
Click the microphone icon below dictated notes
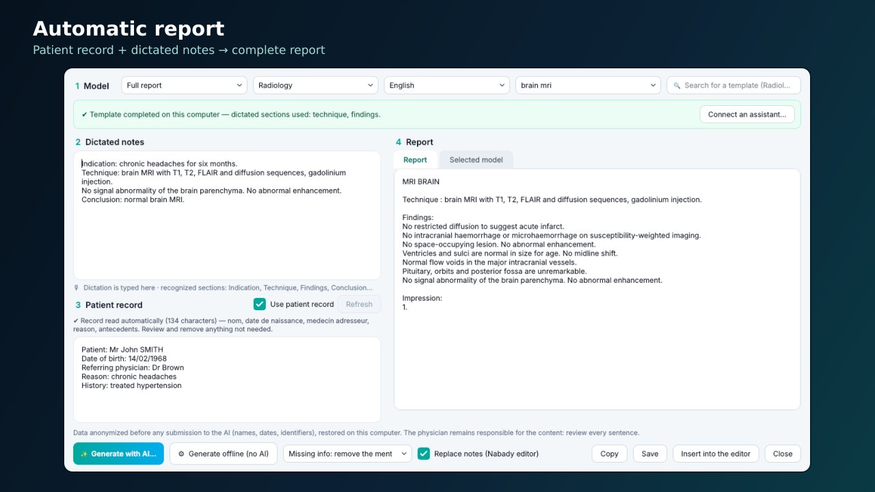click(x=77, y=288)
